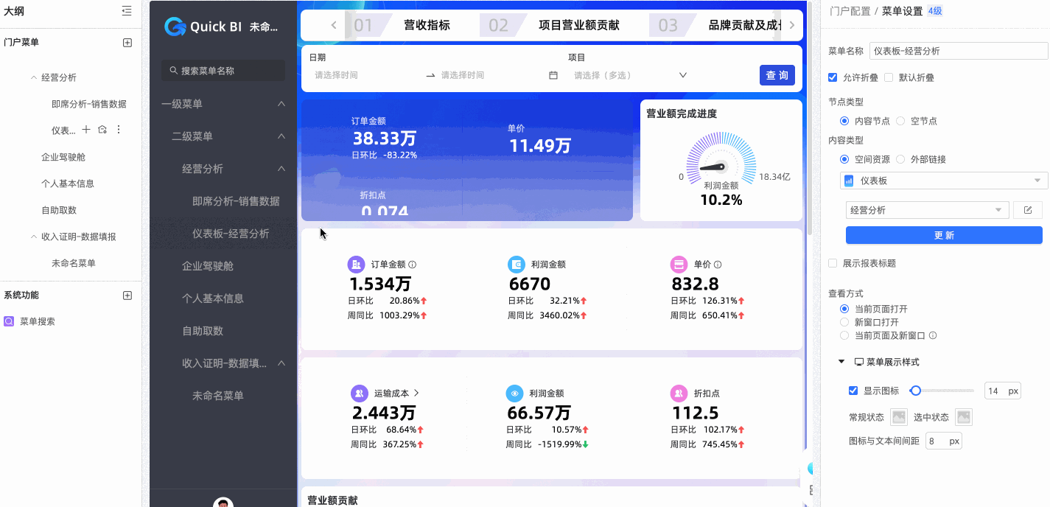Select the 内容节点 radio button
This screenshot has height=507, width=1050.
[x=844, y=121]
